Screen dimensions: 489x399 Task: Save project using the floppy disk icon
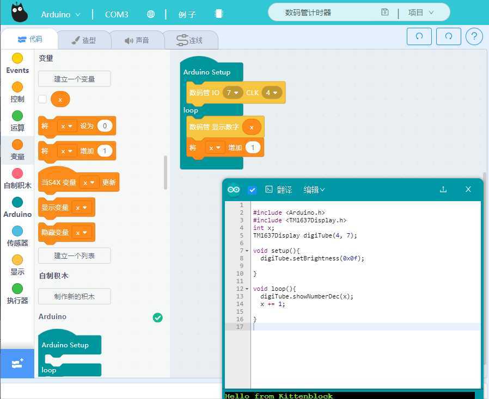pyautogui.click(x=385, y=13)
